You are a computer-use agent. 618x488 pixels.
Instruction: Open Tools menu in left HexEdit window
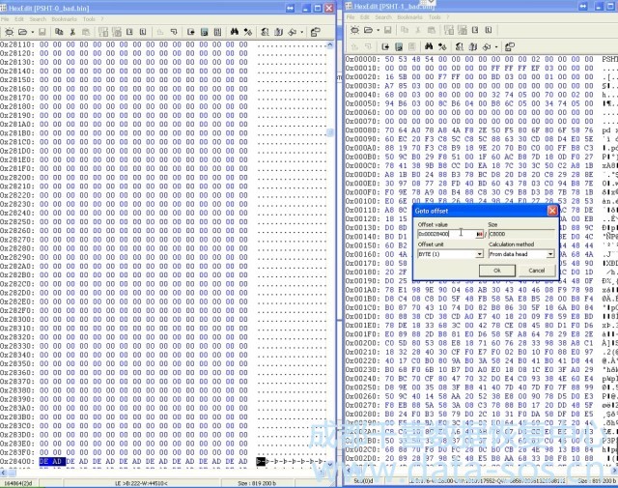[89, 18]
